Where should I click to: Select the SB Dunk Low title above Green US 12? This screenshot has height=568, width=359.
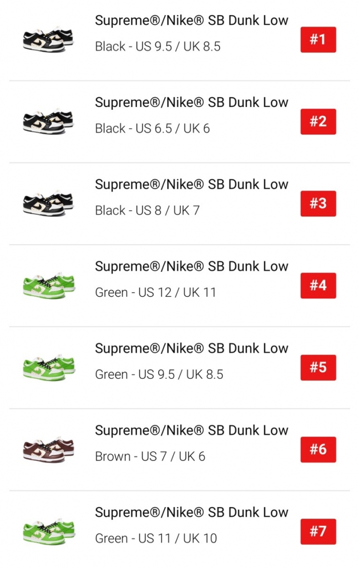pos(191,266)
